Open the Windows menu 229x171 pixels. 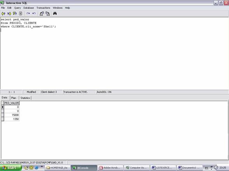coord(58,8)
